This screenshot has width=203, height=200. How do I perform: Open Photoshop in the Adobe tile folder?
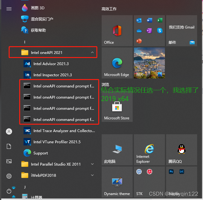tap(171, 172)
